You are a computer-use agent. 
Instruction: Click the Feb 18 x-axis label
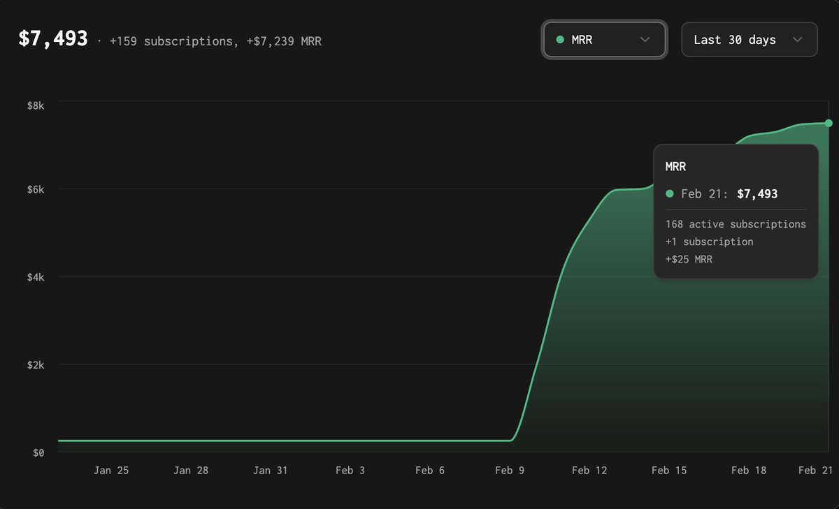coord(749,471)
